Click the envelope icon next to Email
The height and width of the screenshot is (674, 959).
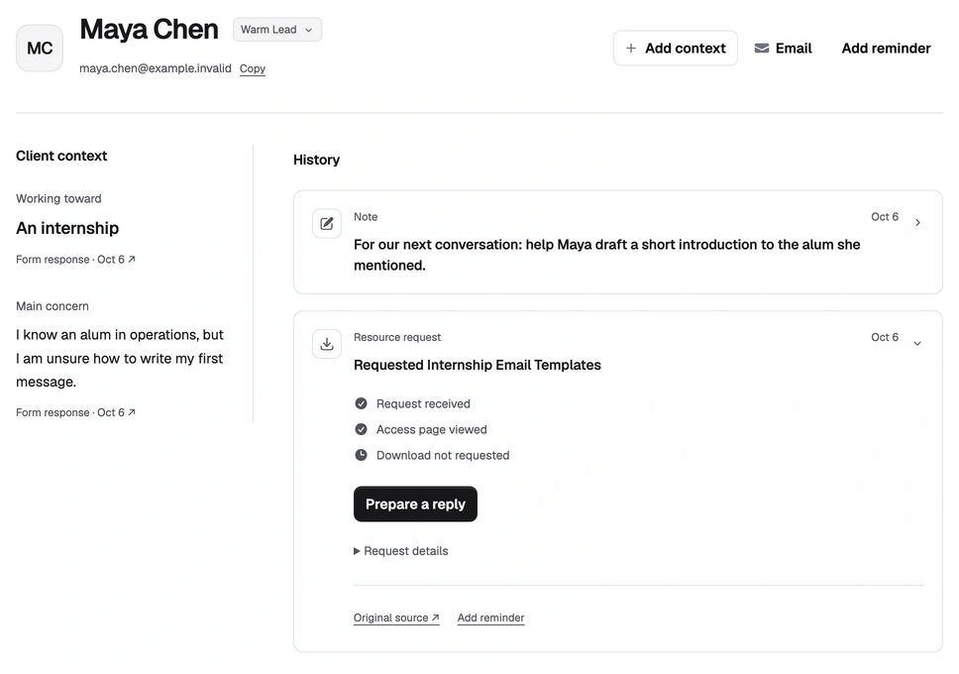[762, 48]
